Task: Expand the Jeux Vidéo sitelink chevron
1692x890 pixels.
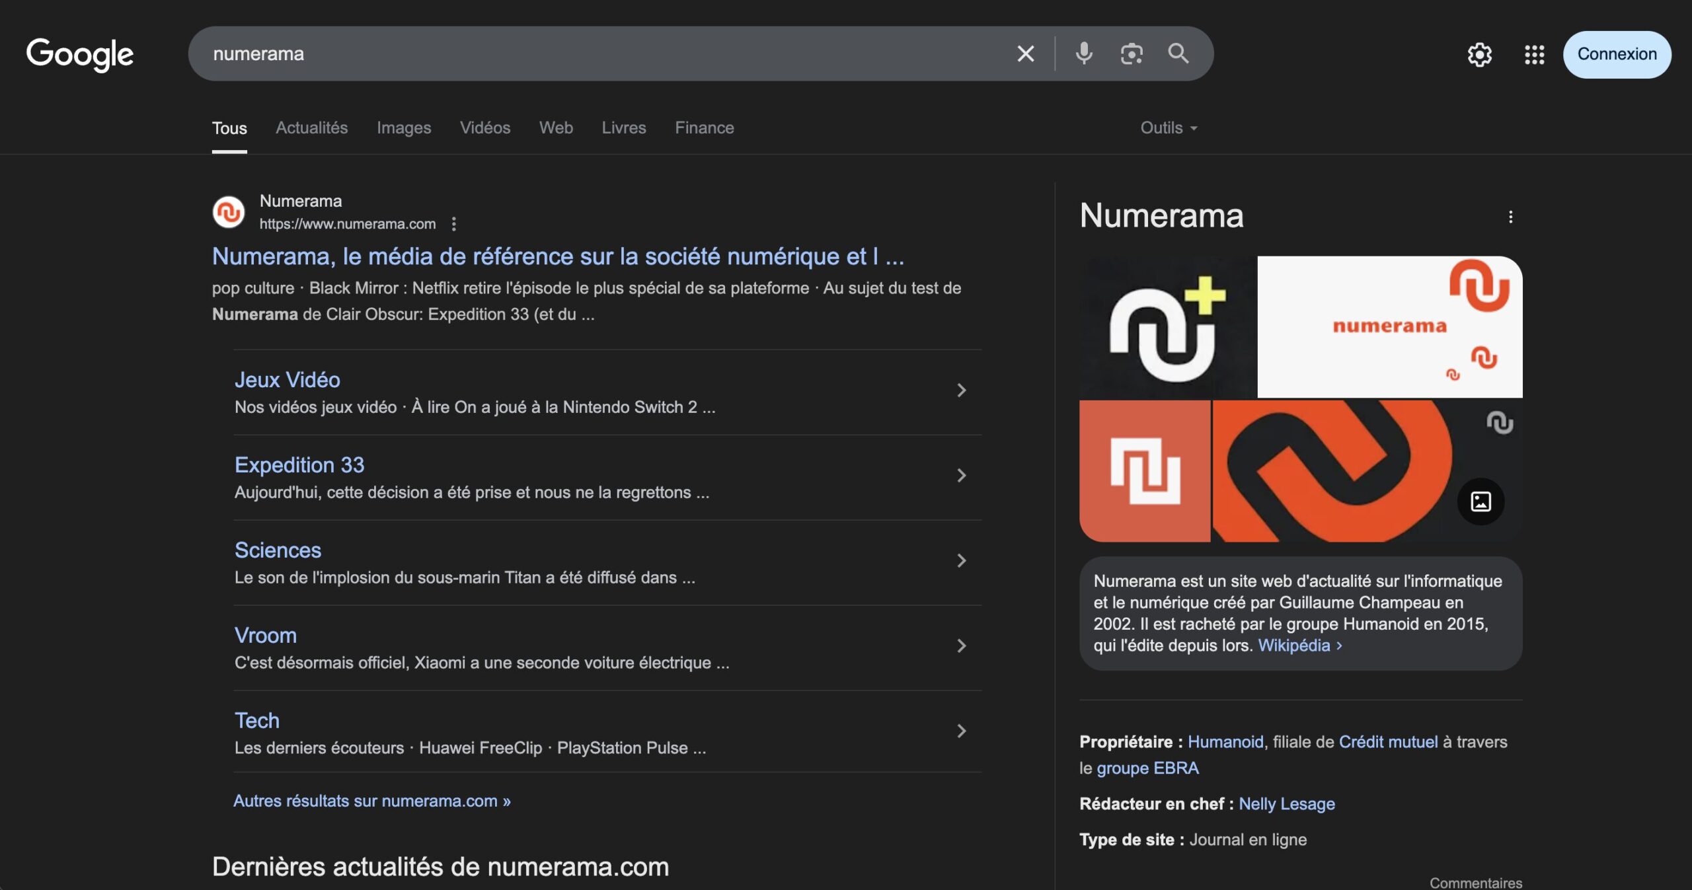Action: pyautogui.click(x=962, y=390)
